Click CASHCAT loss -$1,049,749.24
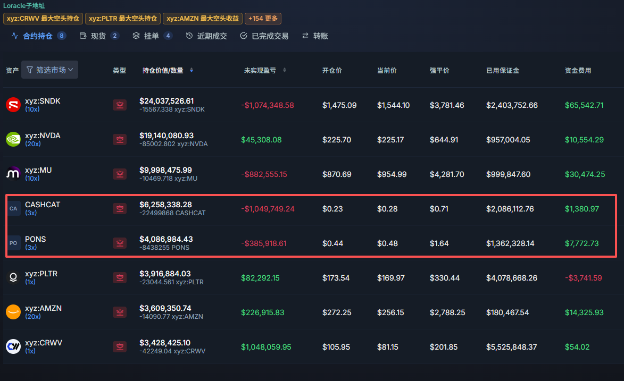Image resolution: width=624 pixels, height=381 pixels. (268, 209)
